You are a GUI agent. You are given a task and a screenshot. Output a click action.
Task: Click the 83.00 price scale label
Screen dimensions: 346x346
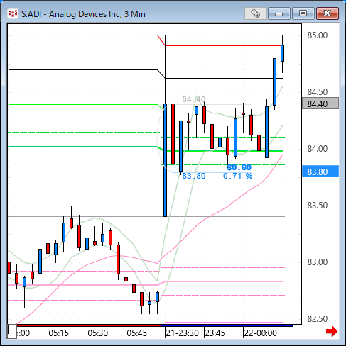[318, 262]
